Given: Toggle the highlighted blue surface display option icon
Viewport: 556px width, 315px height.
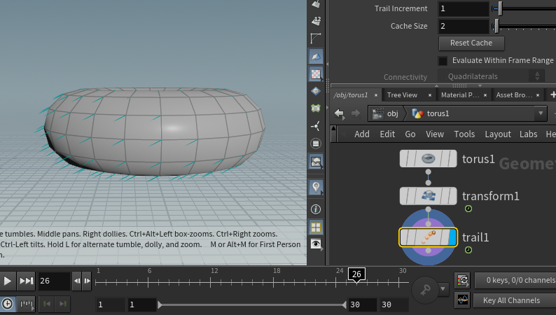Looking at the screenshot, I should 316,56.
